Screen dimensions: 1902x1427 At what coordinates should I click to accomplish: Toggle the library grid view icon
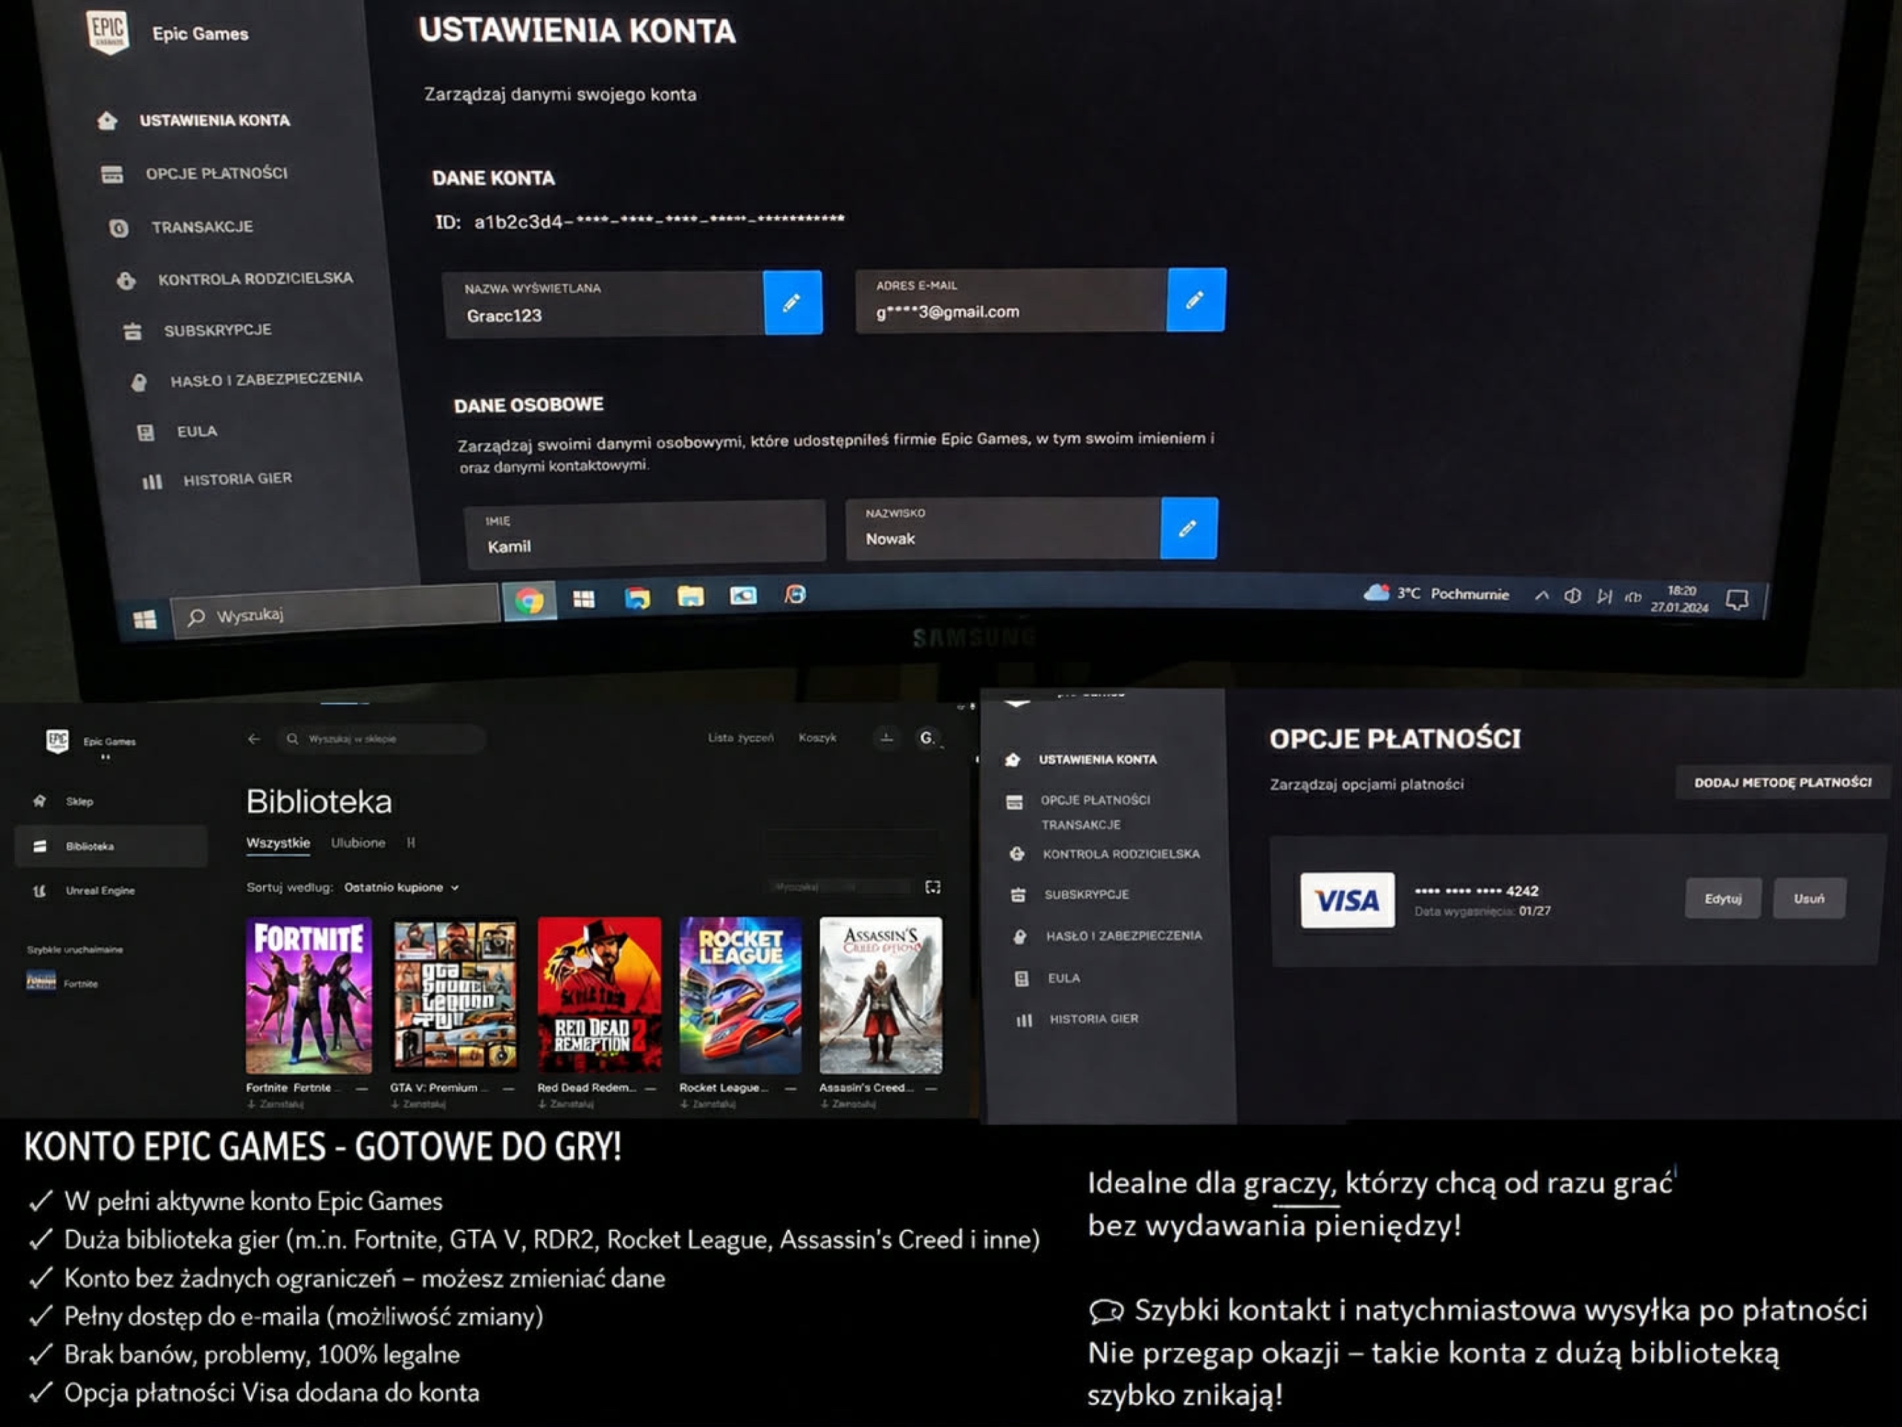tap(933, 886)
